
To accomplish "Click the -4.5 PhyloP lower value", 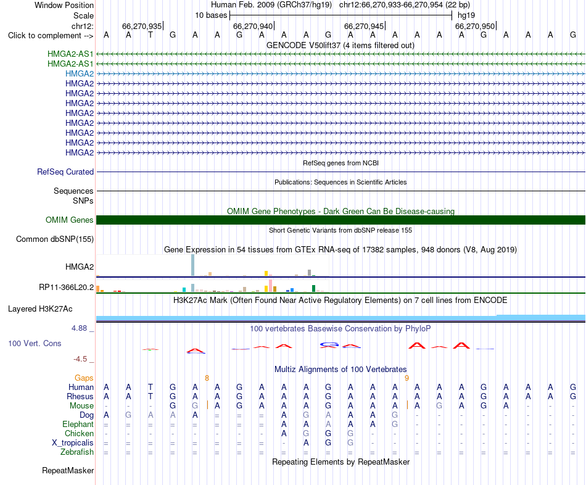I will [x=80, y=359].
